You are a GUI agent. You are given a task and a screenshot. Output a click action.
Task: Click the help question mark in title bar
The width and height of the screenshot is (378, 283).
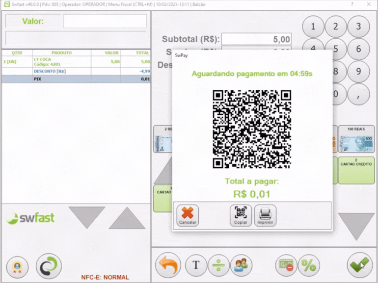(352, 4)
